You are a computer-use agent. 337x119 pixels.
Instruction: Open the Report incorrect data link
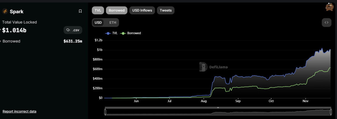19,111
